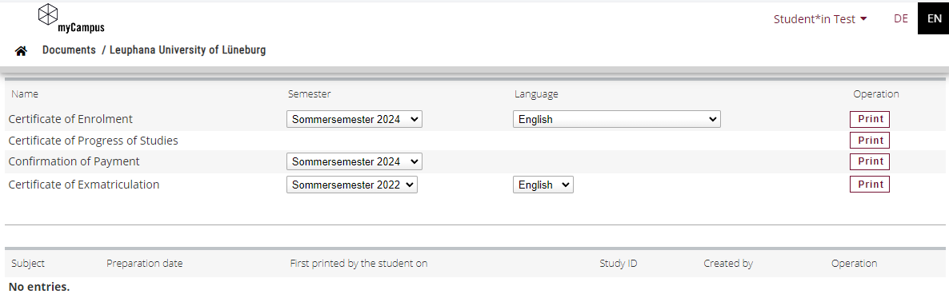Open semester dropdown for Confirmation of Payment

[354, 161]
